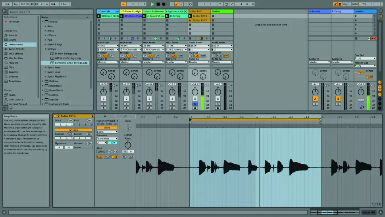
Task: Click the Tap tempo button
Action: tap(15, 4)
